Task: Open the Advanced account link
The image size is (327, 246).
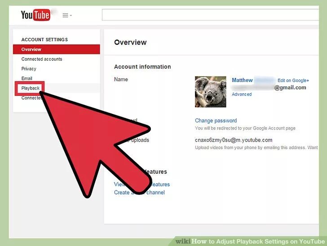Action: 242,94
